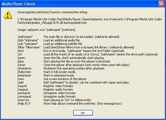The width and height of the screenshot is (166, 120).
Task: Click the yellow warning icon
Action: click(x=8, y=15)
